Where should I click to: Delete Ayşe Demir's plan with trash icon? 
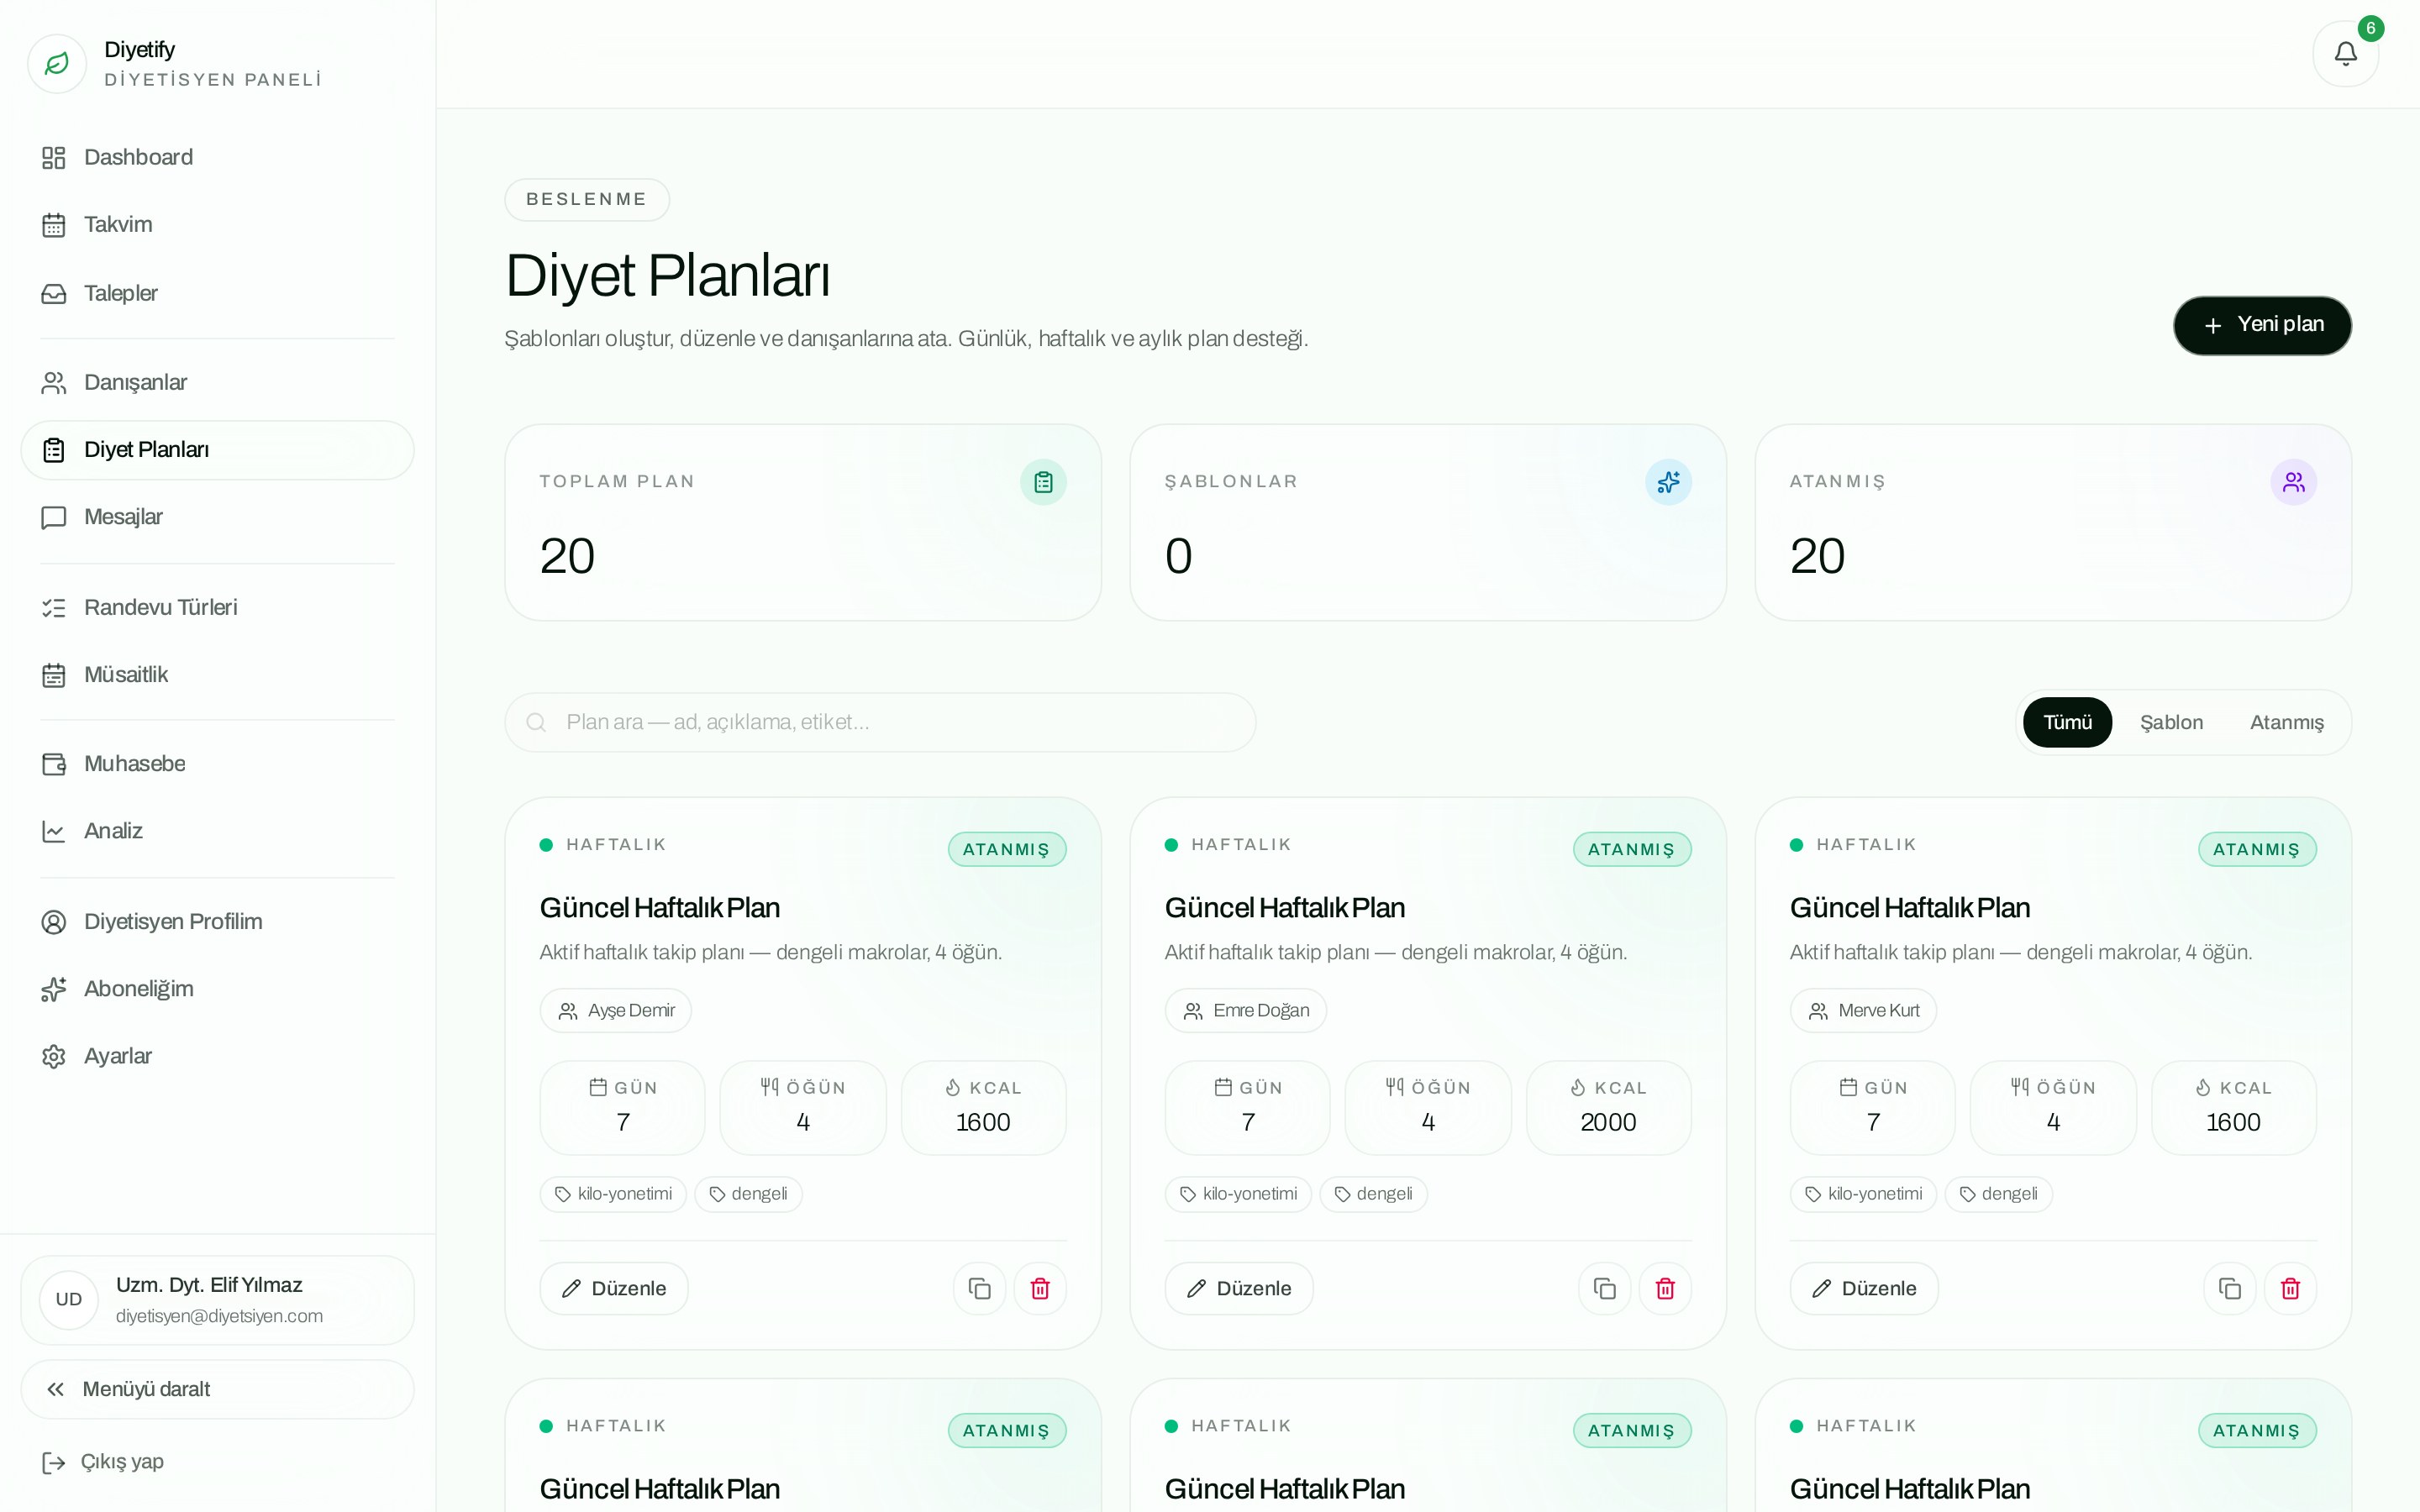point(1040,1288)
